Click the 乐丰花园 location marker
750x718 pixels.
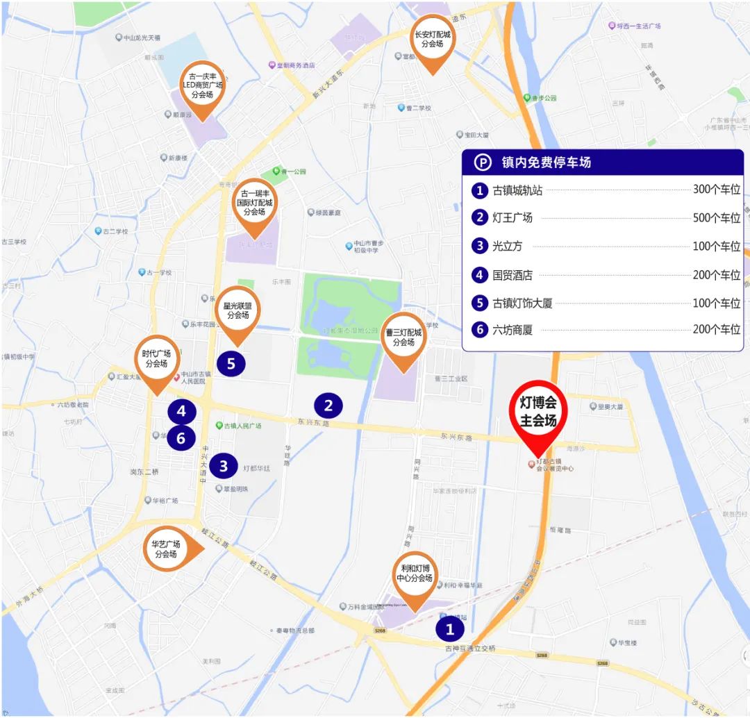[185, 324]
